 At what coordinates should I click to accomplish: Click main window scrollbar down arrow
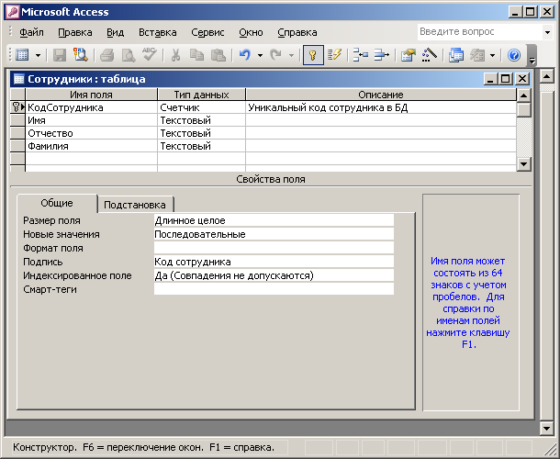coord(547,428)
